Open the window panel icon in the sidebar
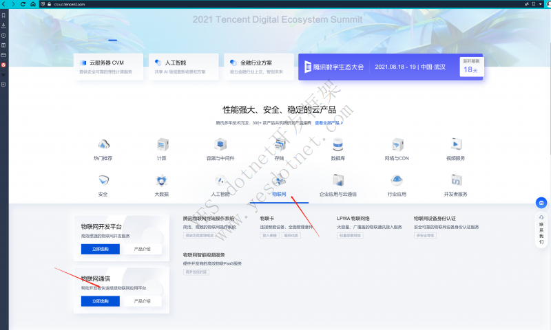 3,55
